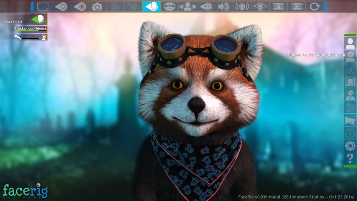The width and height of the screenshot is (357, 201).
Task: Click the 'Choose Avatar and Background' tooltip text
Action: [318, 55]
